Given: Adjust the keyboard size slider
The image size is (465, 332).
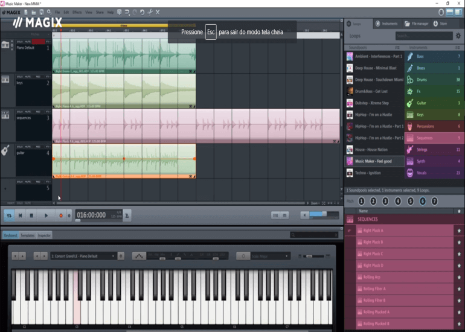Looking at the screenshot, I should point(313,256).
